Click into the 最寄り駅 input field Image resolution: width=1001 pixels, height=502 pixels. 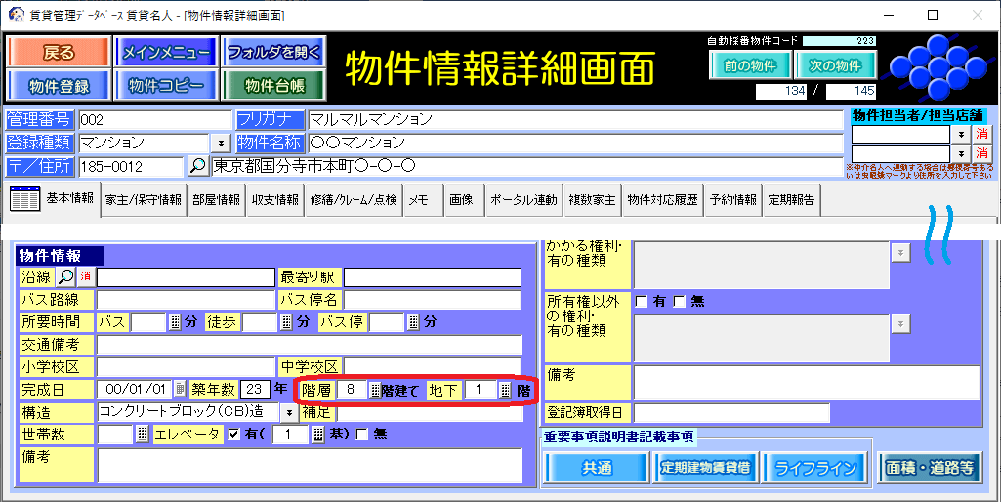pos(433,277)
